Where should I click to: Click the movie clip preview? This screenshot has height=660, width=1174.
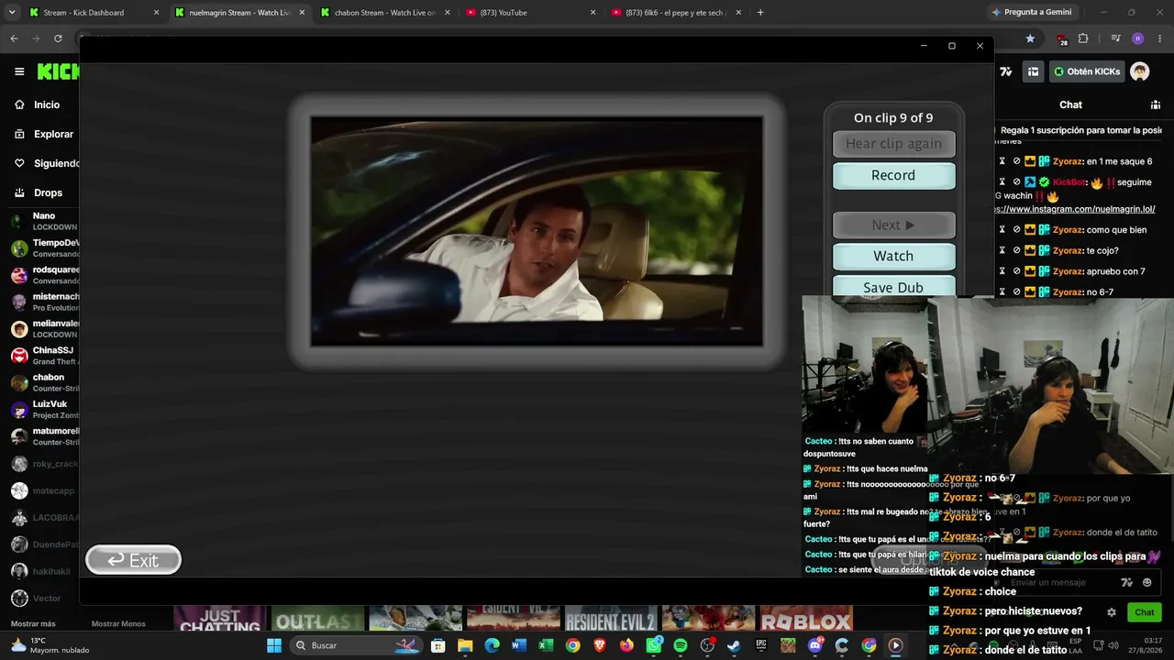pyautogui.click(x=537, y=231)
